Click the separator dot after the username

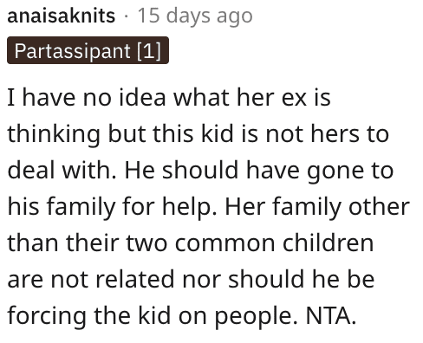coord(126,16)
